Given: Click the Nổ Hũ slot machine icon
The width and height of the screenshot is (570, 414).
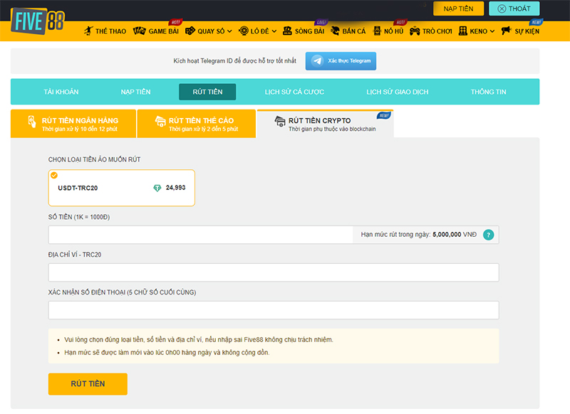Looking at the screenshot, I should tap(378, 31).
